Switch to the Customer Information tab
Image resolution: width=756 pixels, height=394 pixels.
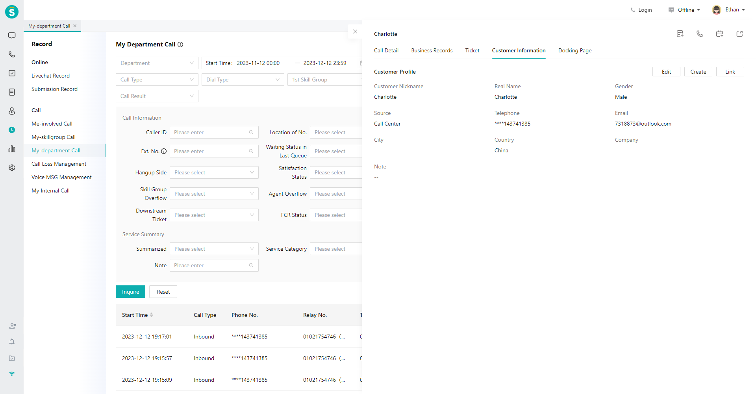coord(519,50)
